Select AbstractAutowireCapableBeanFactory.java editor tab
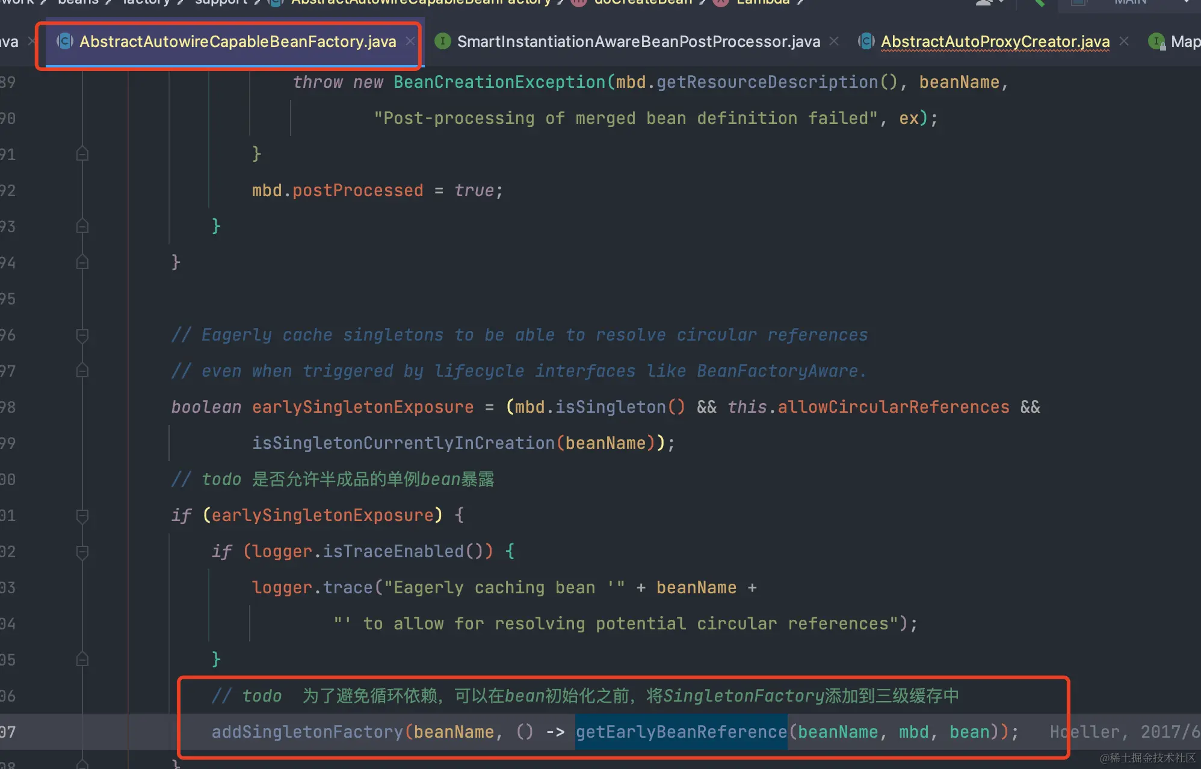Screen dimensions: 1201x769 [237, 42]
